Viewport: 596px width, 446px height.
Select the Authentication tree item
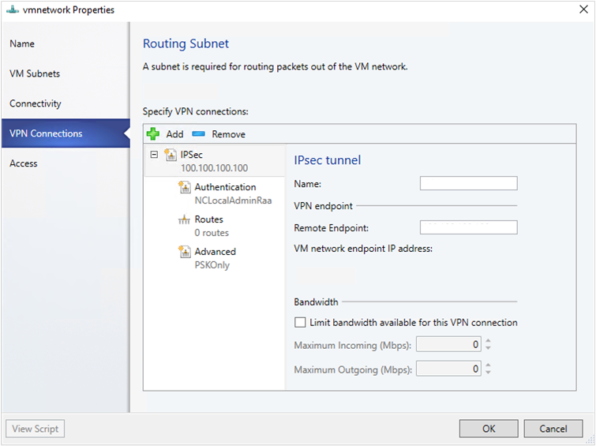click(225, 187)
